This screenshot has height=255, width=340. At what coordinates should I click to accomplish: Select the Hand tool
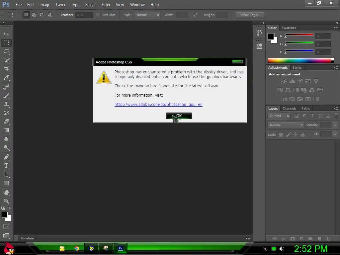click(6, 192)
